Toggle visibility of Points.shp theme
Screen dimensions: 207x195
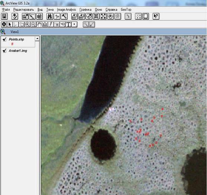(4, 39)
